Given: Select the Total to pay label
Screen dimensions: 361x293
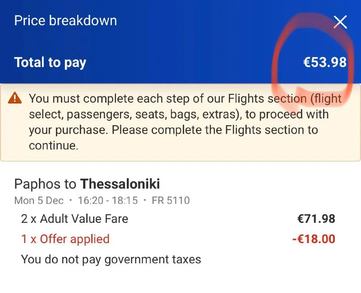Looking at the screenshot, I should (50, 63).
